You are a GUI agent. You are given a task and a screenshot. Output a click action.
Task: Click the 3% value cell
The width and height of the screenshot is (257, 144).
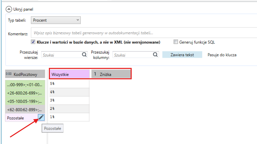coord(69,100)
